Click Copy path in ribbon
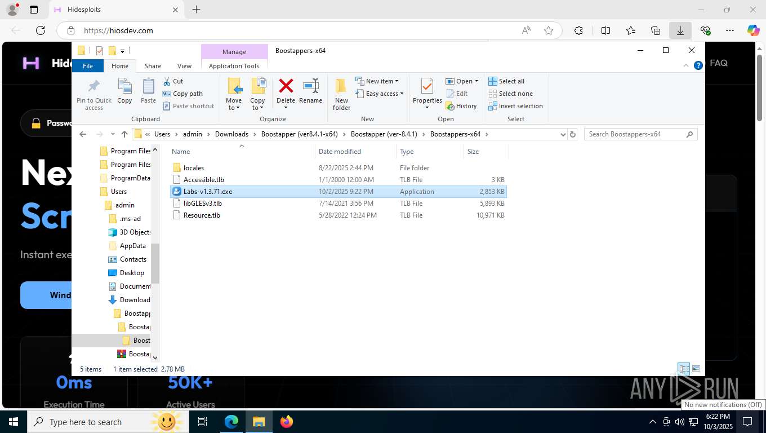 182,94
